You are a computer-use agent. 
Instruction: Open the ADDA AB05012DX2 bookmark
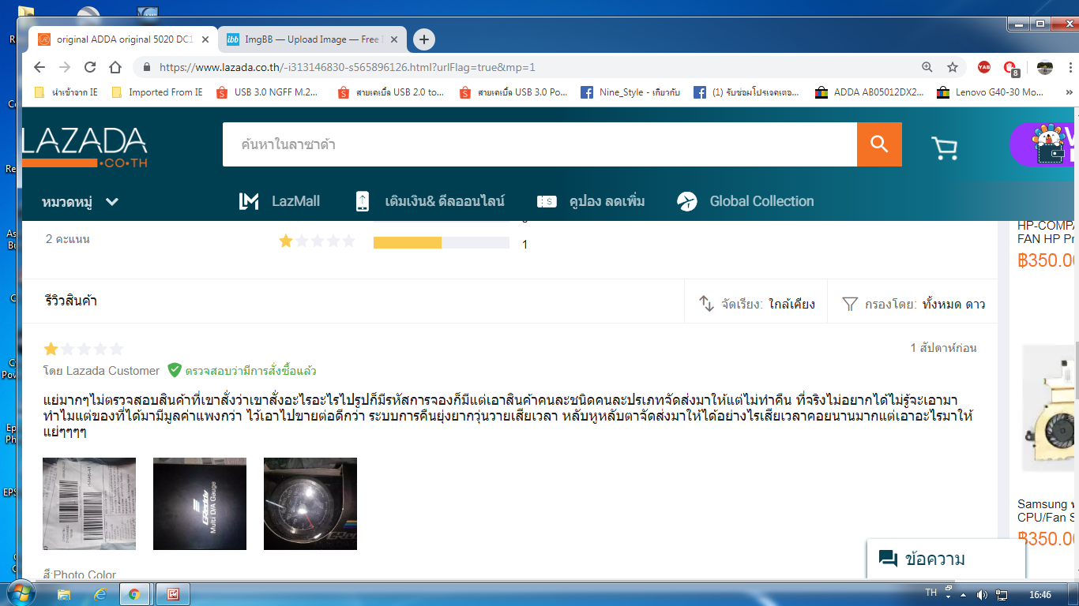point(870,92)
